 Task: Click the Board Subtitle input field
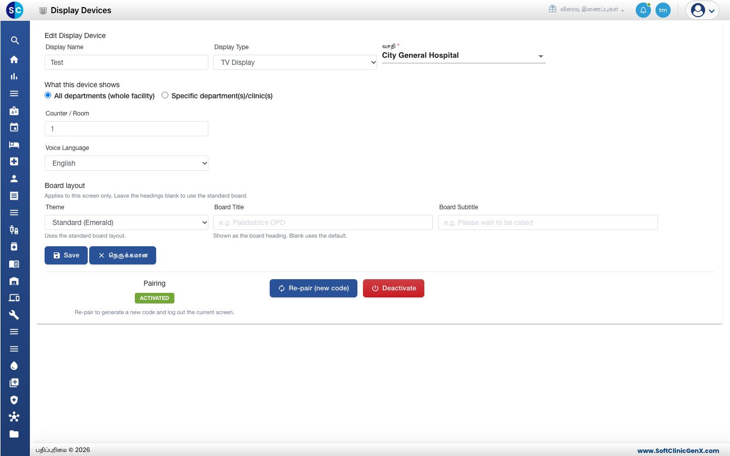[548, 222]
